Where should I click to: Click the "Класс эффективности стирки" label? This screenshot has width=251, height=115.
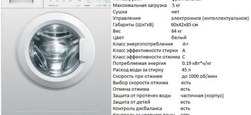(x=146, y=50)
